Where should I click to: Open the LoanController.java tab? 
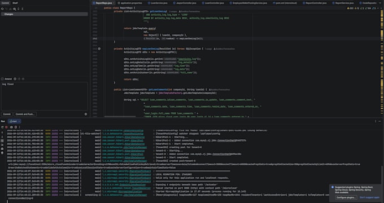tap(212, 3)
